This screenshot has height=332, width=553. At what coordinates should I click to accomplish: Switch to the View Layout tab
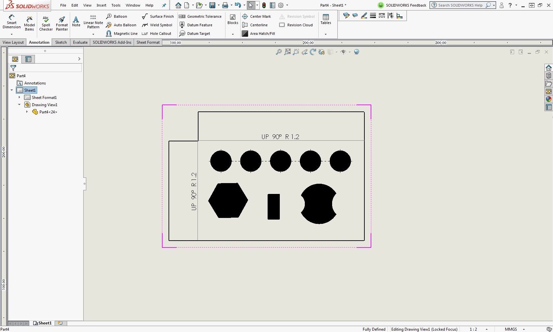tap(13, 42)
